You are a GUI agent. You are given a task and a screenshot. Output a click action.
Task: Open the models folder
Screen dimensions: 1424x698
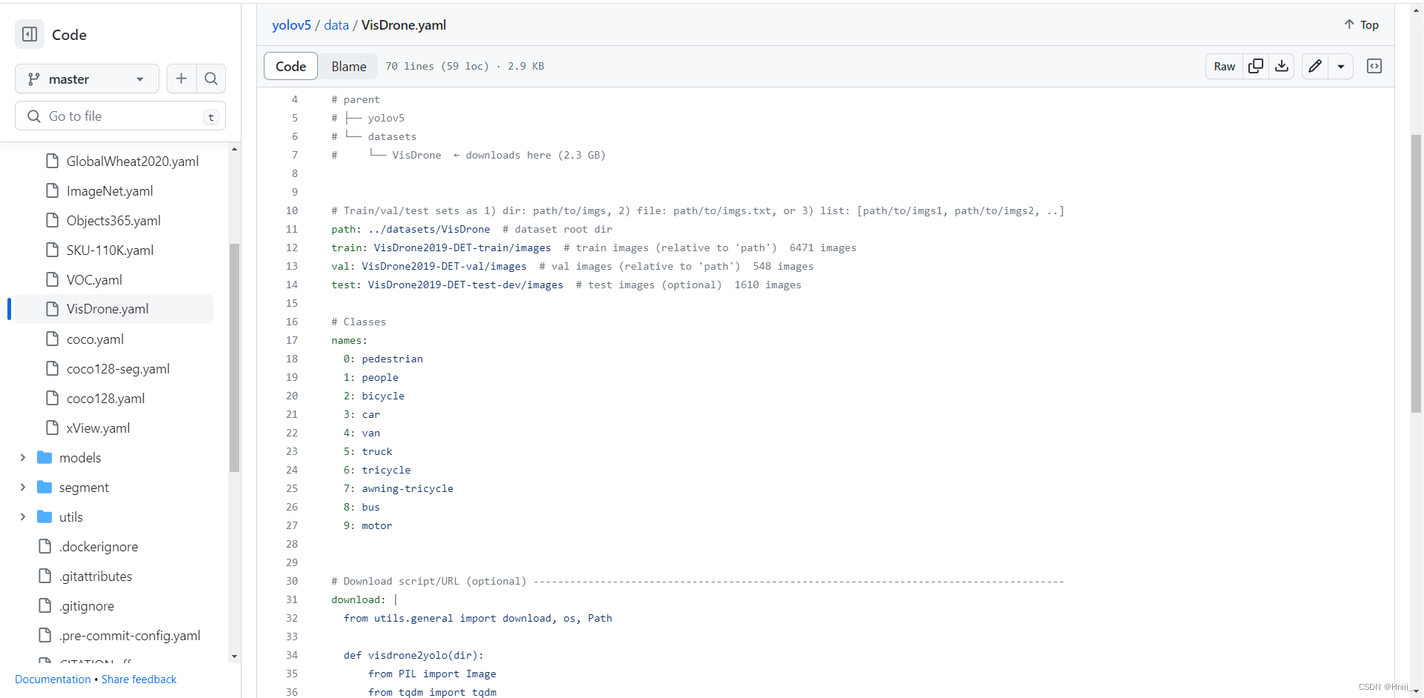80,457
